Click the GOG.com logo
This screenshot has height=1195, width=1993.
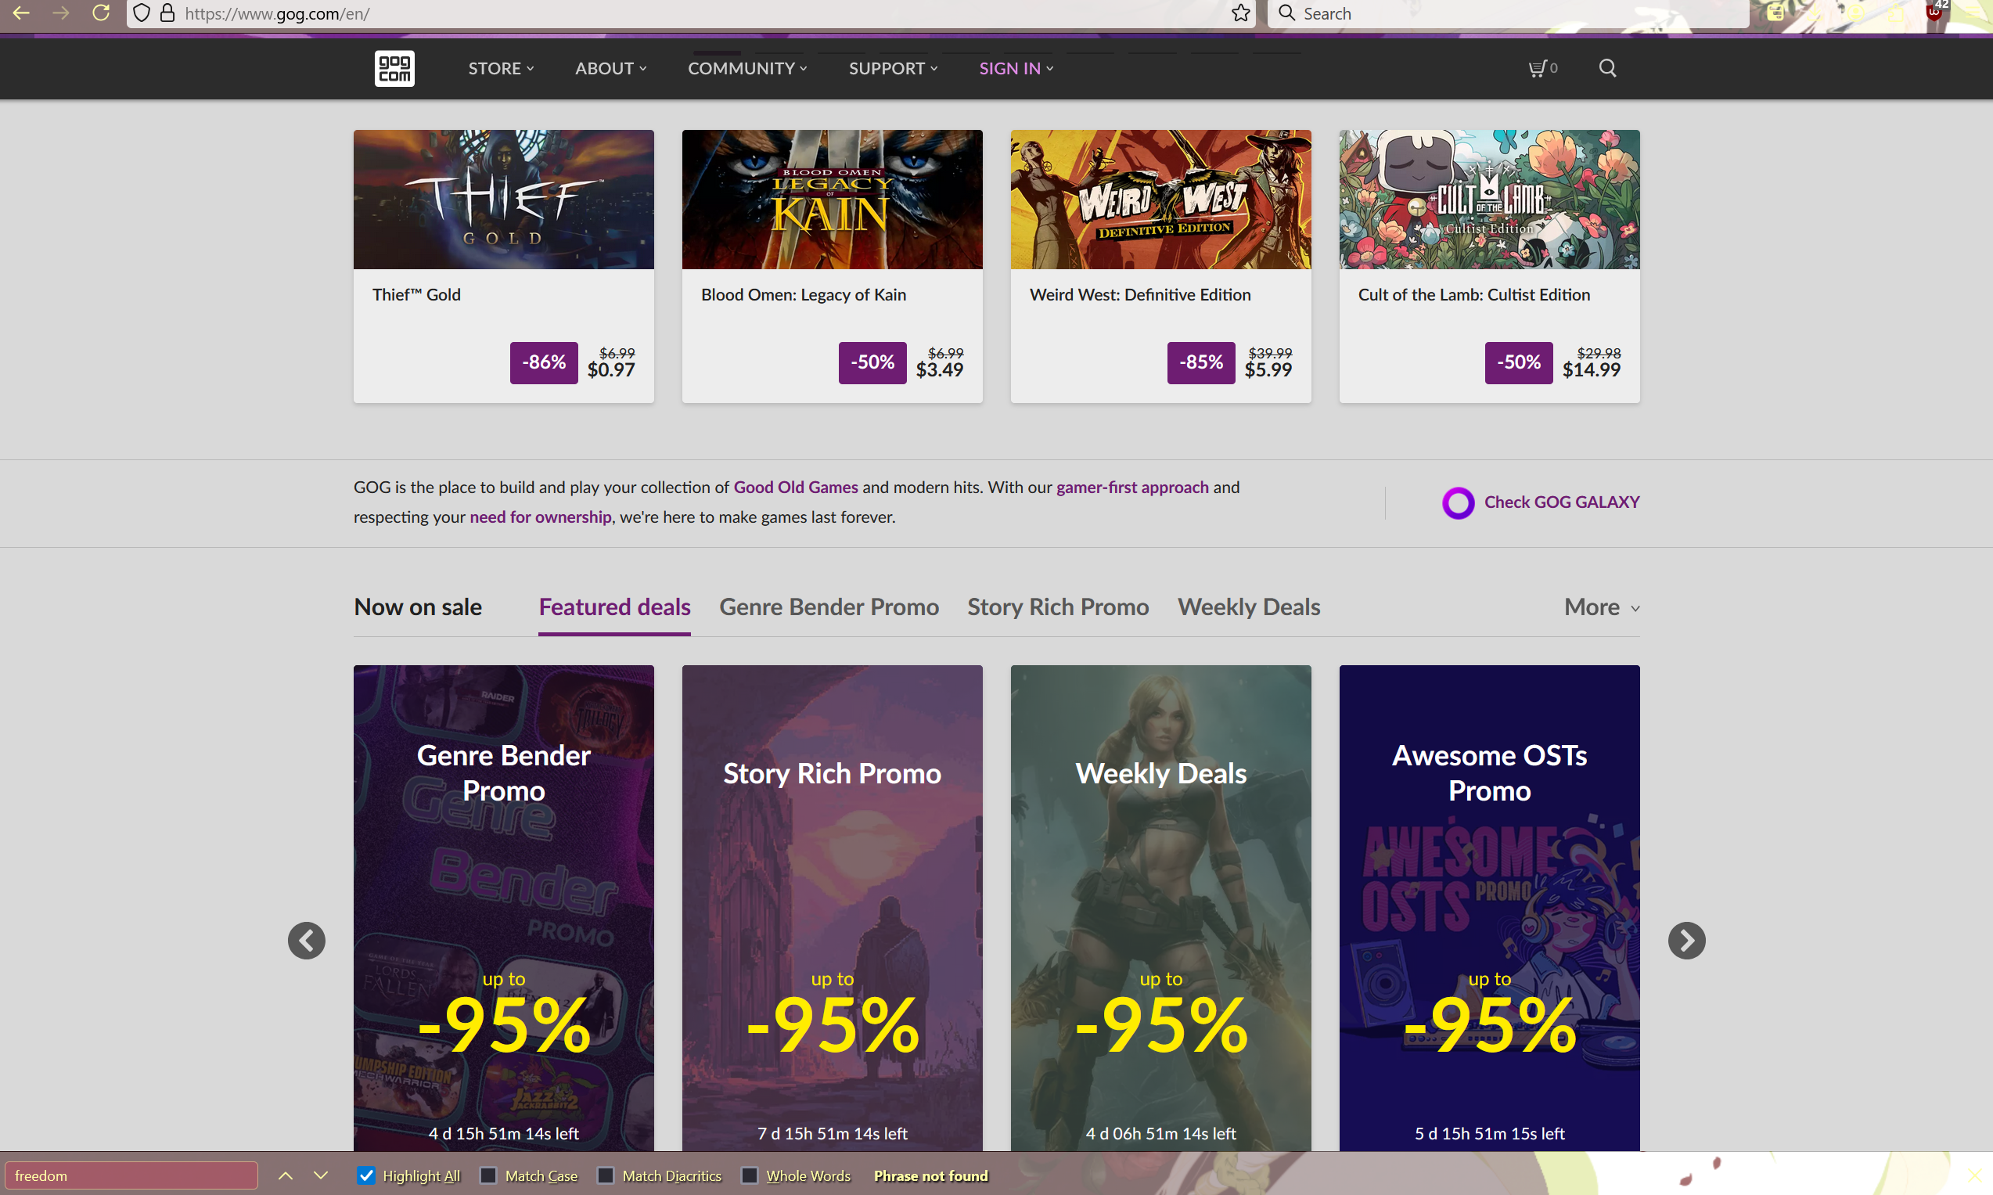click(394, 68)
